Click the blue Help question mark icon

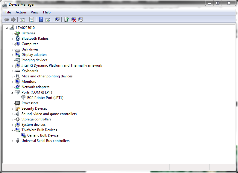click(41, 19)
